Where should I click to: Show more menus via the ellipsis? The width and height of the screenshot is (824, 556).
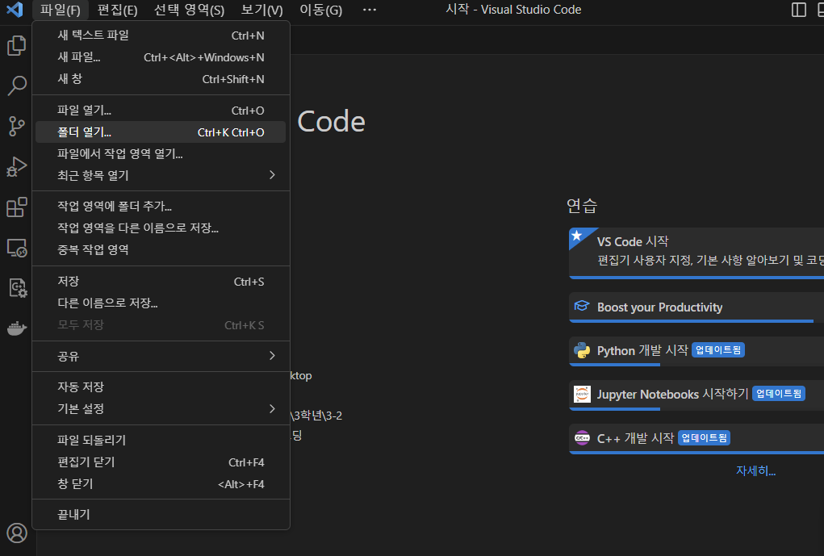pos(370,10)
